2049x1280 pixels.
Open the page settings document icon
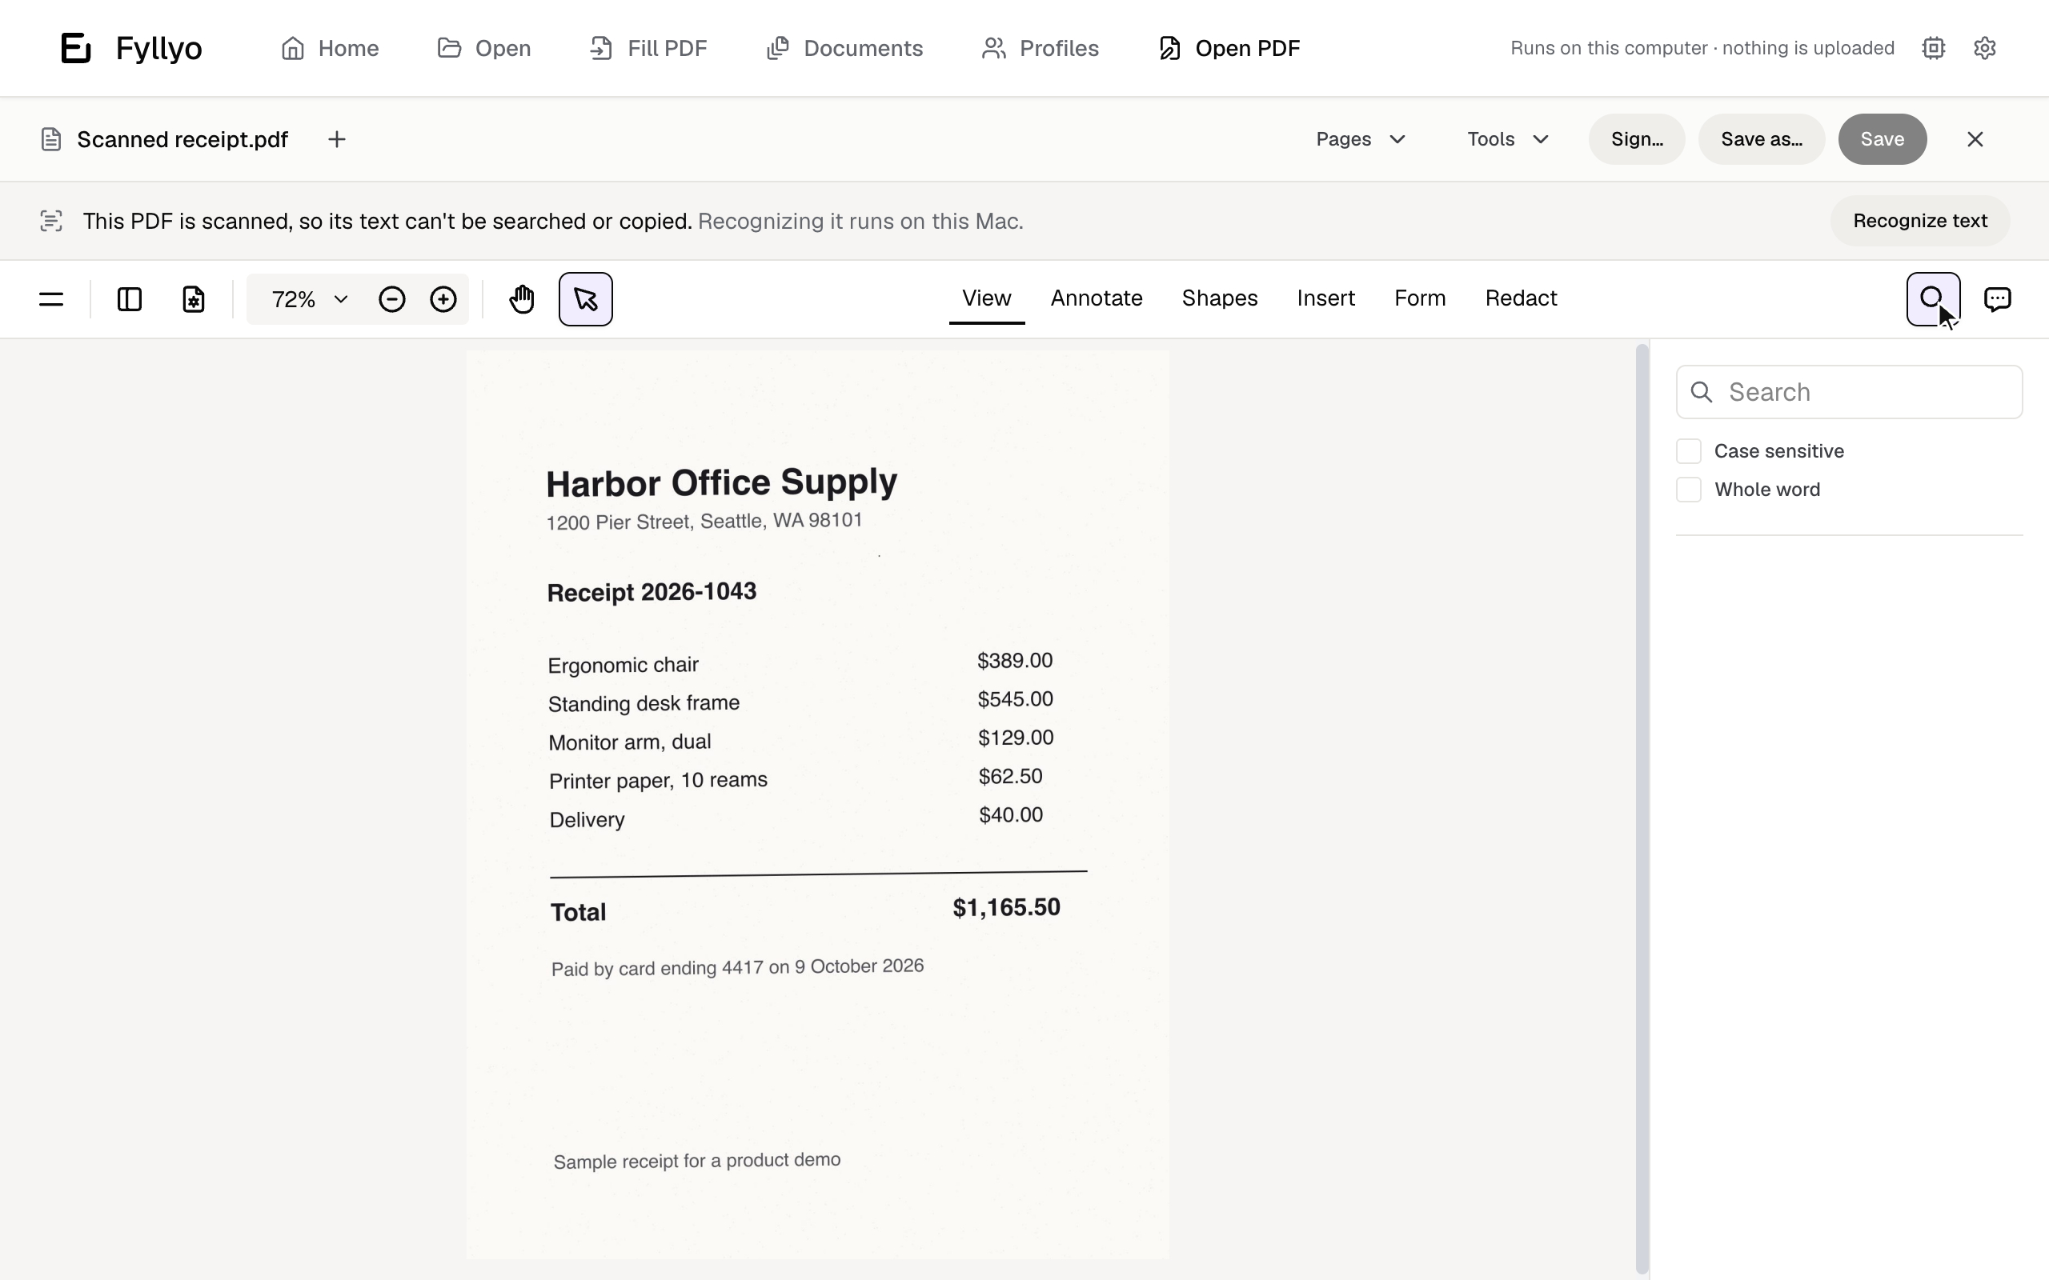point(194,299)
